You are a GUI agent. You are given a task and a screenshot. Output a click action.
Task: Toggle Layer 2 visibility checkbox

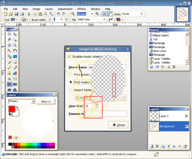pyautogui.click(x=187, y=116)
